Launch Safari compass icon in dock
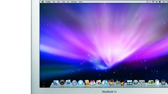Viewport: 168px width, 94px height. click(74, 83)
